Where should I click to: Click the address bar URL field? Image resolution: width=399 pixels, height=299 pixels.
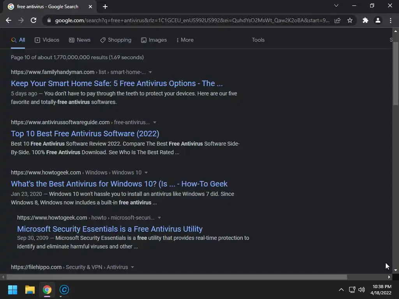tap(192, 20)
